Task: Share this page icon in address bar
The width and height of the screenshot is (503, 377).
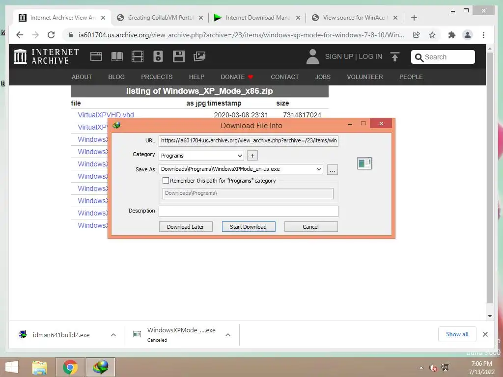Action: tap(417, 35)
